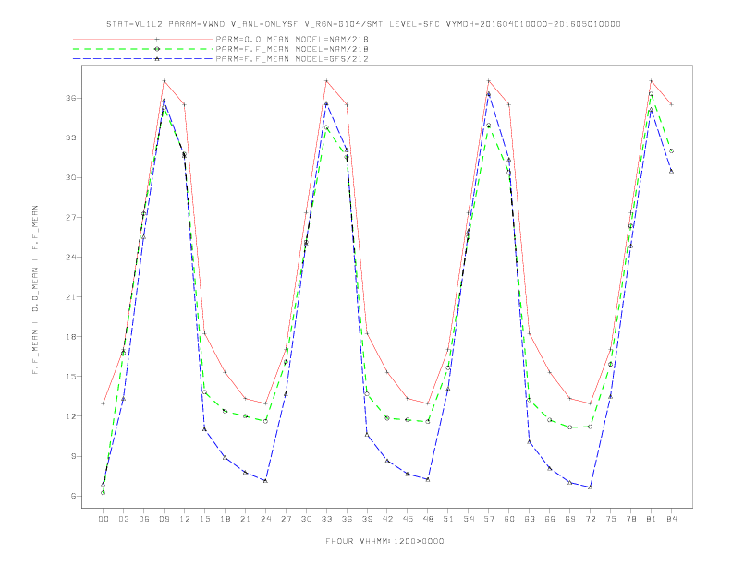The image size is (732, 565).
Task: Click green NAM circle point at hour 42
Action: pos(387,418)
